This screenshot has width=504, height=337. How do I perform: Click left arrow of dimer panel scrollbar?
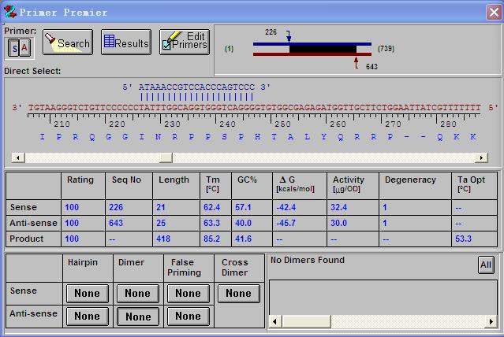275,321
